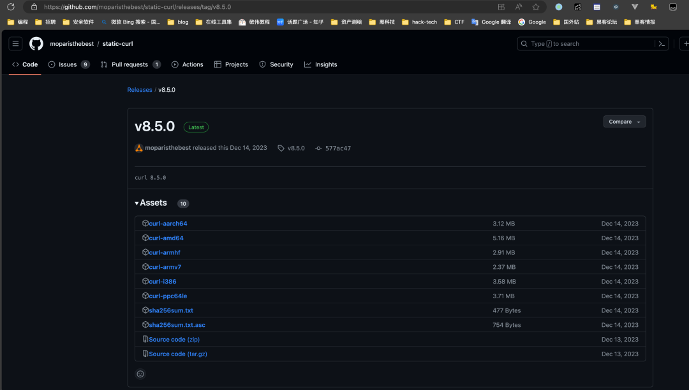Screen dimensions: 689x390
Task: Click the green Latest badge
Action: point(196,127)
